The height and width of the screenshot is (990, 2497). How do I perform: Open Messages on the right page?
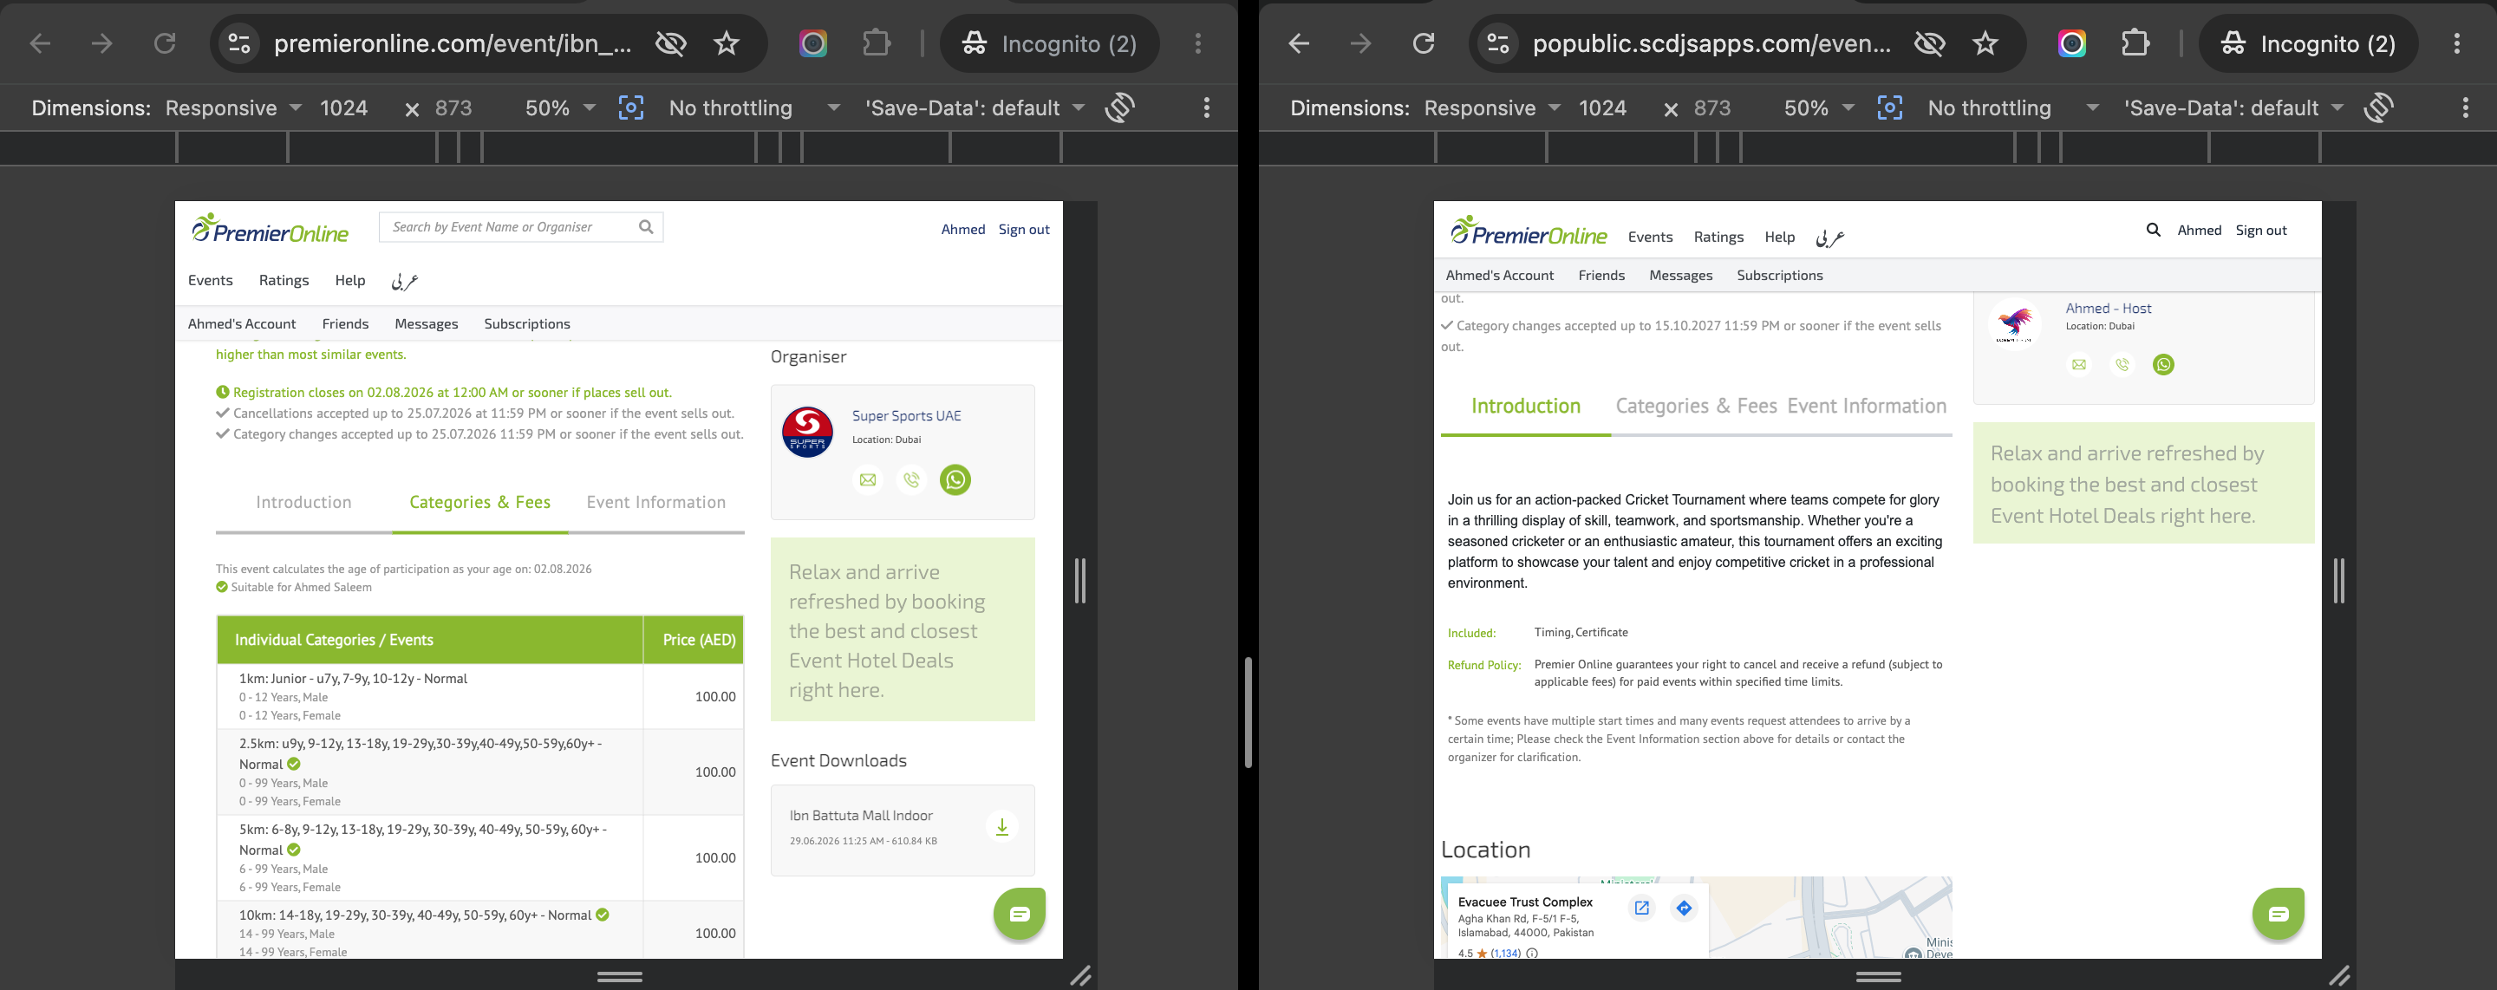(1681, 276)
